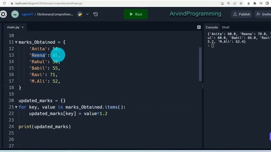The width and height of the screenshot is (271, 152).
Task: Collapse the for loop fold arrow on line 21
Action: [x=16, y=107]
